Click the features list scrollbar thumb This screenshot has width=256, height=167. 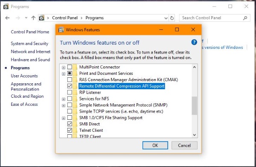click(194, 106)
